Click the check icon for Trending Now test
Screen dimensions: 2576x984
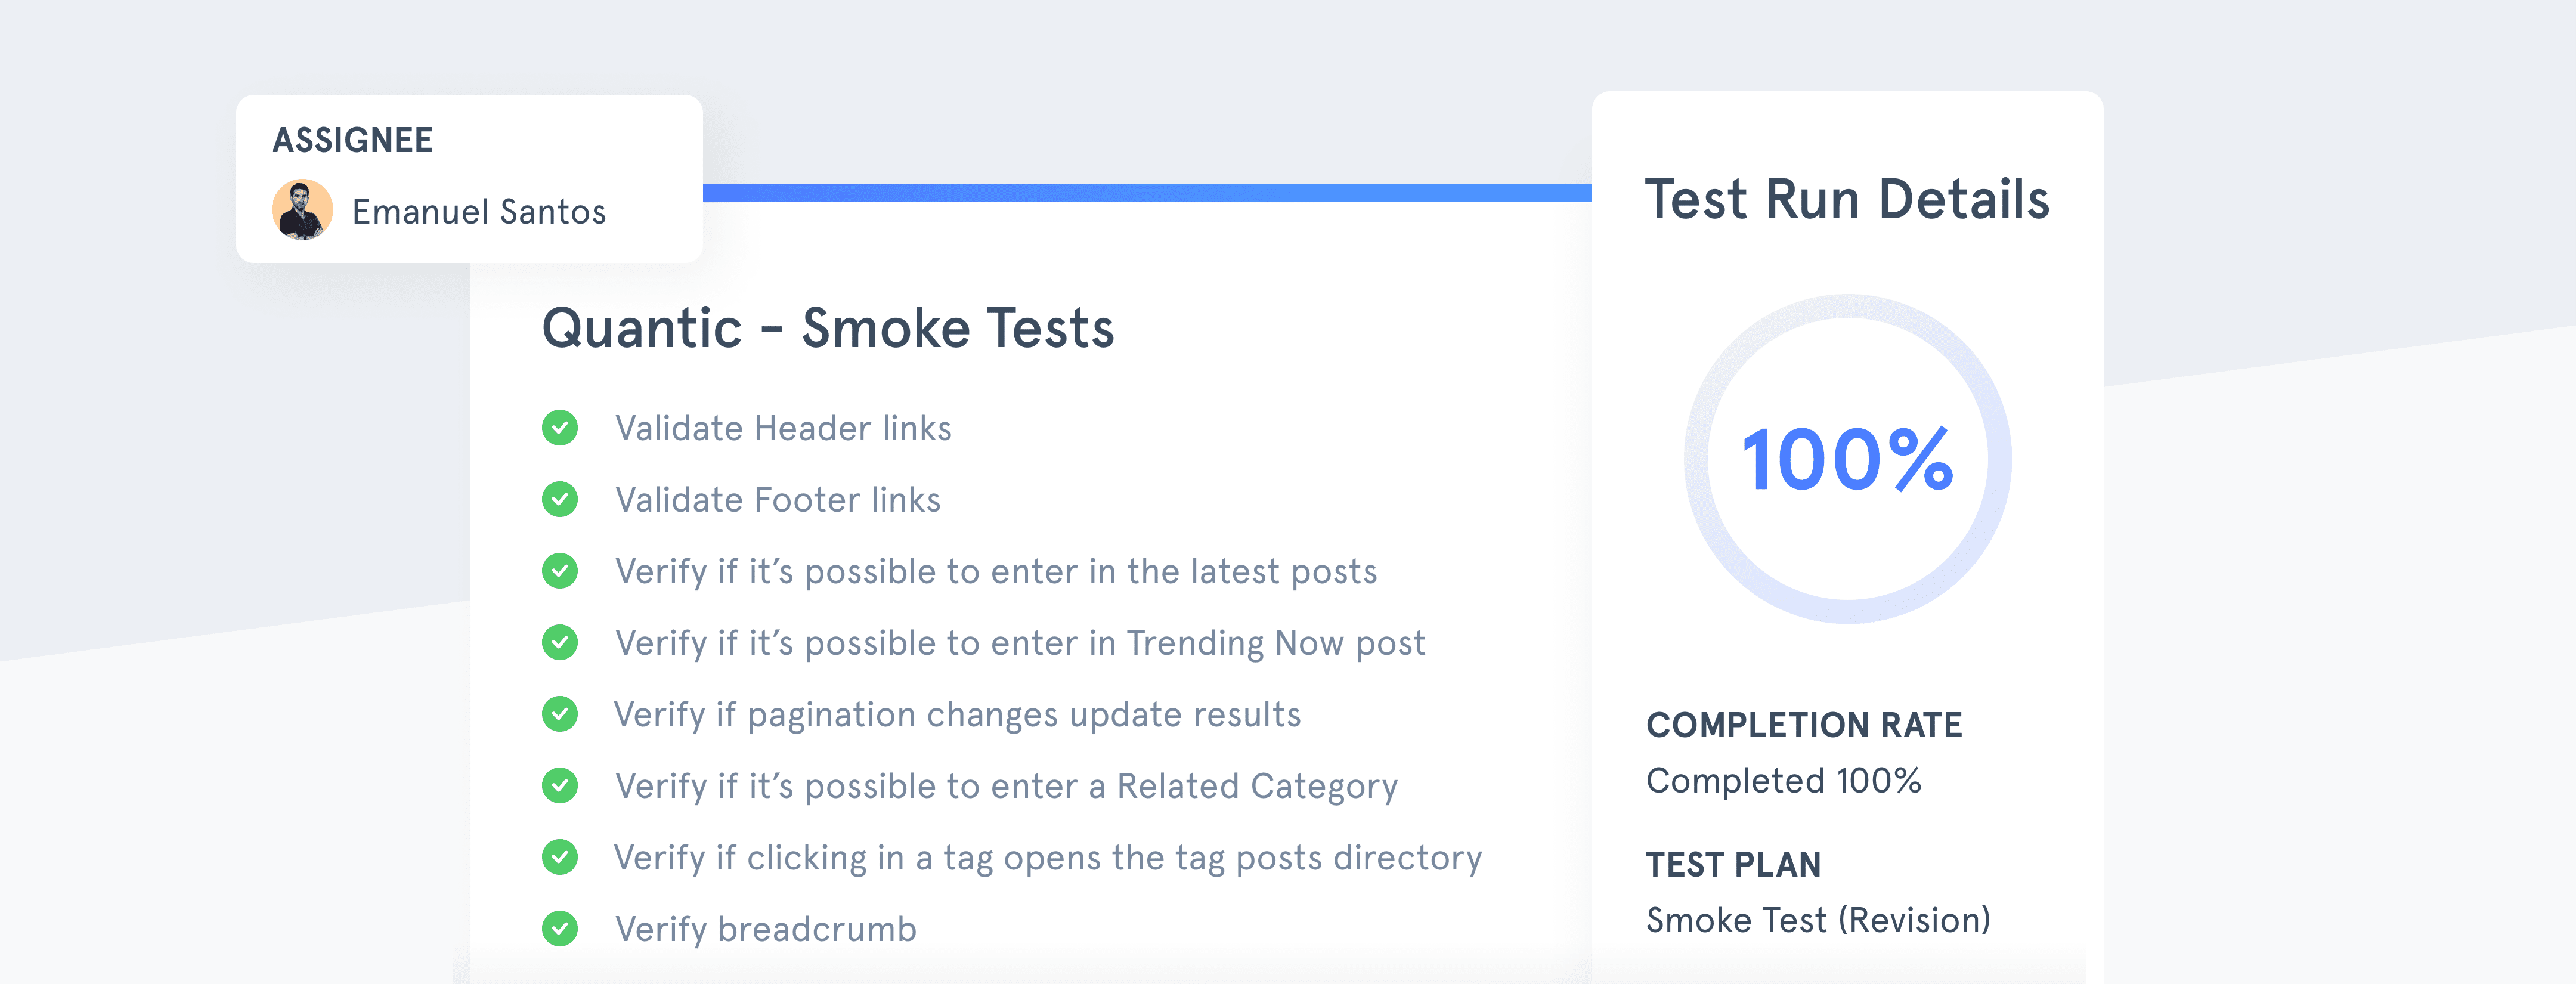click(560, 642)
